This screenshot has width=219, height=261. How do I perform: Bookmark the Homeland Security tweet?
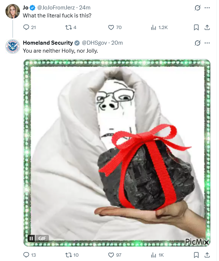(x=196, y=255)
